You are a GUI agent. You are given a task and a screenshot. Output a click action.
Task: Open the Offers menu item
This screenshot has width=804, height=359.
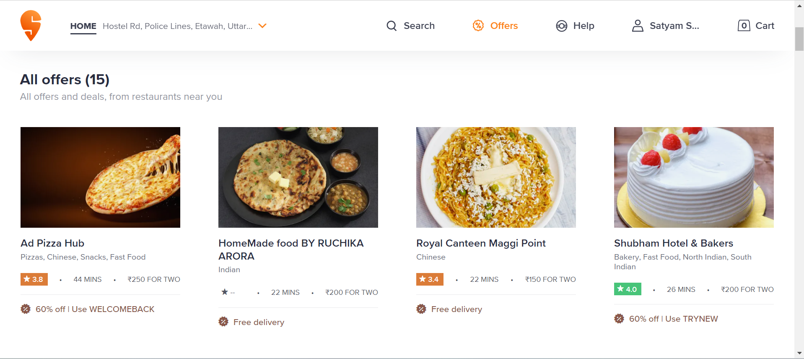click(504, 26)
